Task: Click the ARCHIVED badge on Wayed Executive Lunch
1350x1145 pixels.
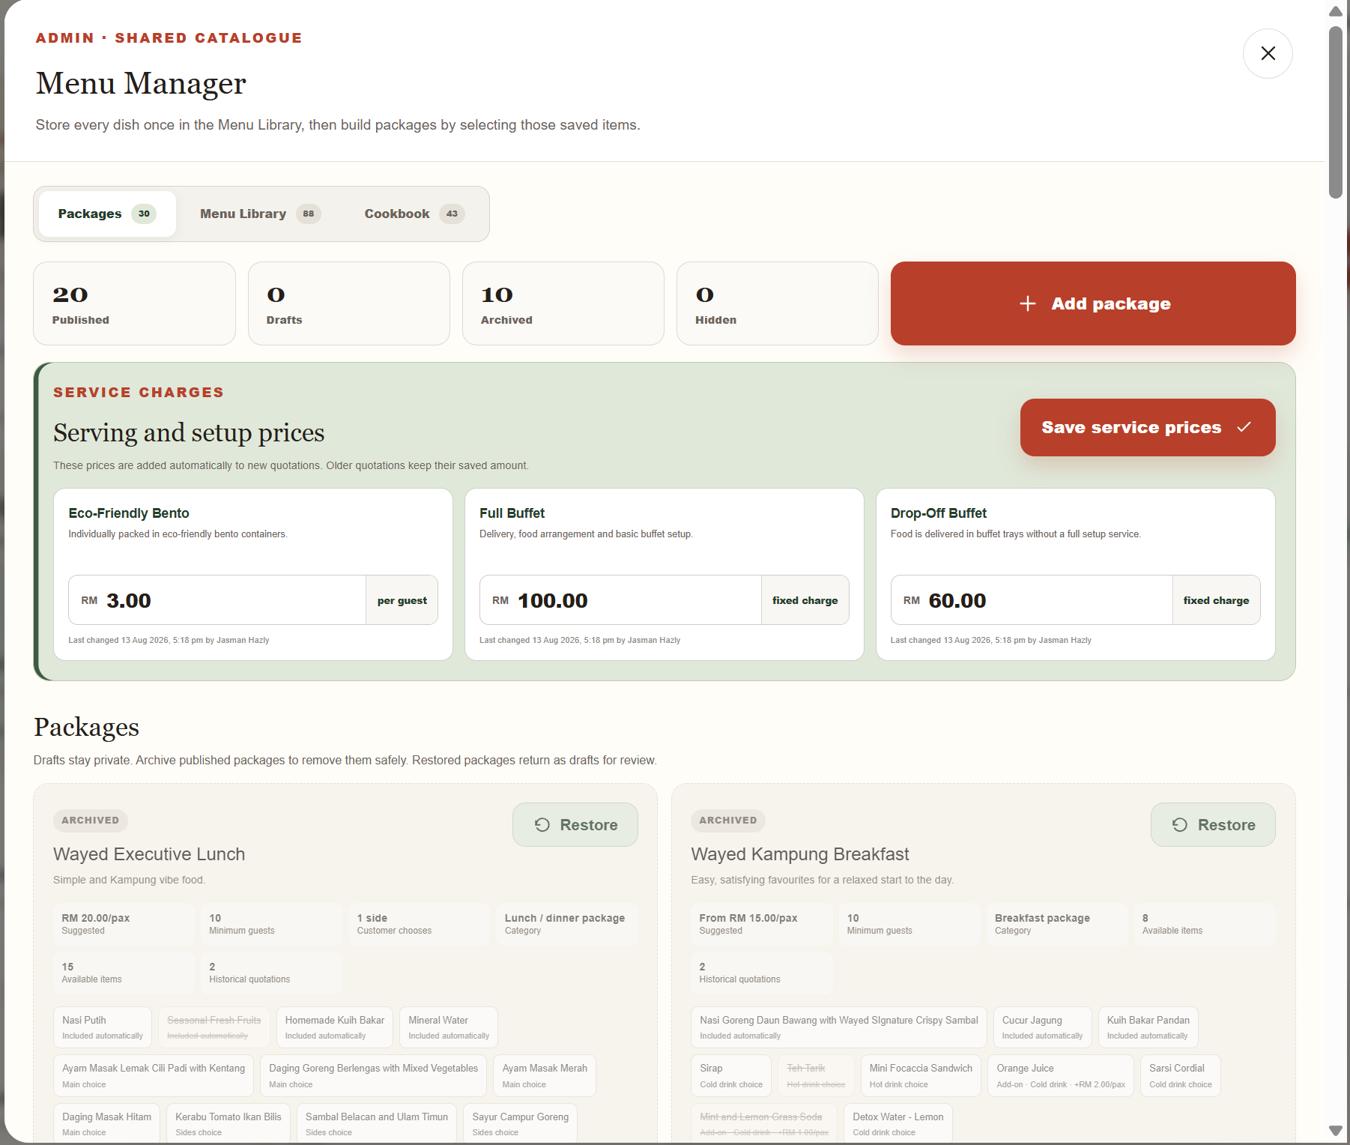Action: coord(91,821)
